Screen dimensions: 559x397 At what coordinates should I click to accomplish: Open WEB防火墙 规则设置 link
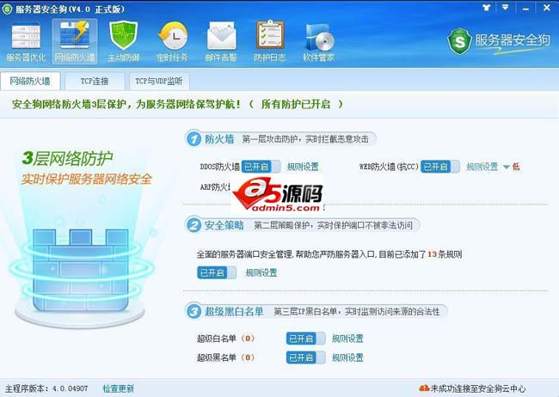coord(482,167)
